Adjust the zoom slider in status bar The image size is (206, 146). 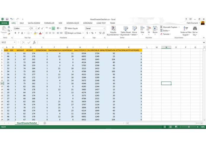click(x=189, y=127)
